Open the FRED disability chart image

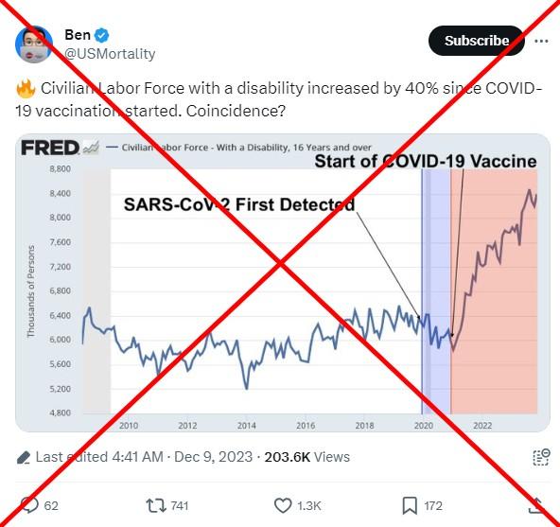click(283, 283)
